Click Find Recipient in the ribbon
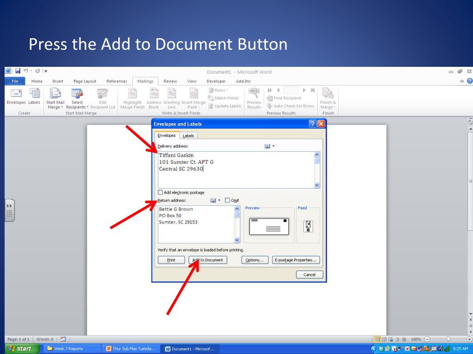The image size is (473, 354). (284, 98)
